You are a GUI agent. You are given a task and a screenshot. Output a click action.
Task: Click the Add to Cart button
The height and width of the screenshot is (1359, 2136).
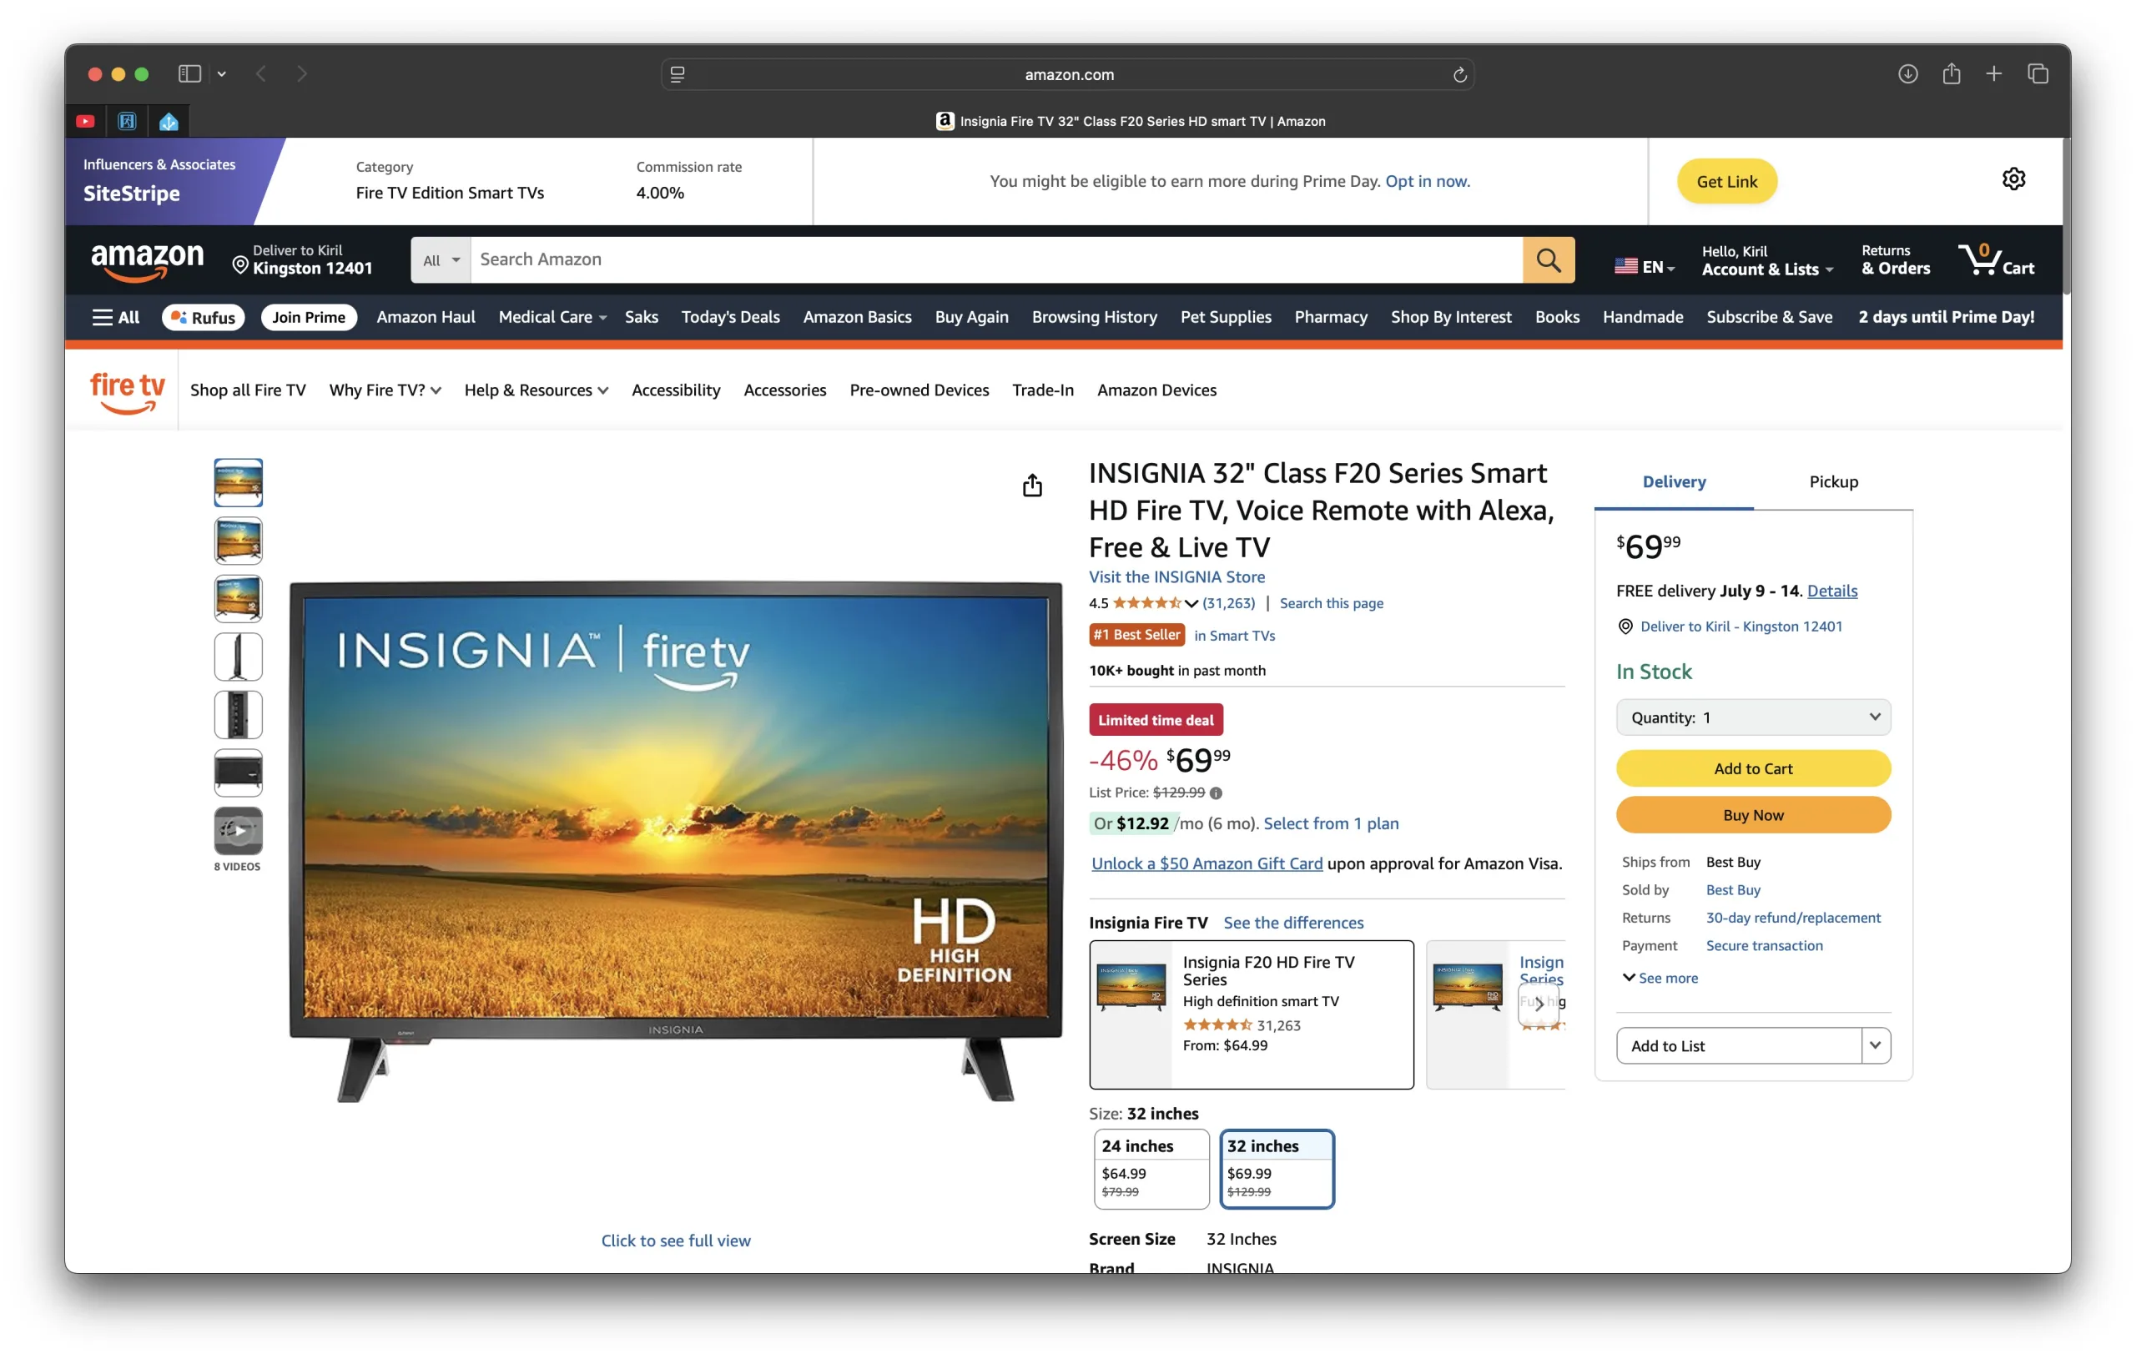[1752, 768]
